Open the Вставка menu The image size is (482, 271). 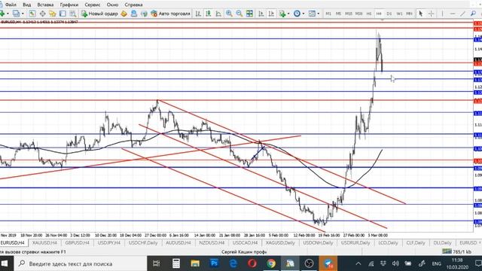(45, 5)
